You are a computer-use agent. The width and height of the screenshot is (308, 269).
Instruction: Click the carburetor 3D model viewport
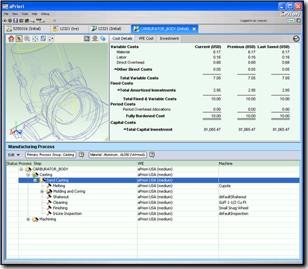pos(57,91)
